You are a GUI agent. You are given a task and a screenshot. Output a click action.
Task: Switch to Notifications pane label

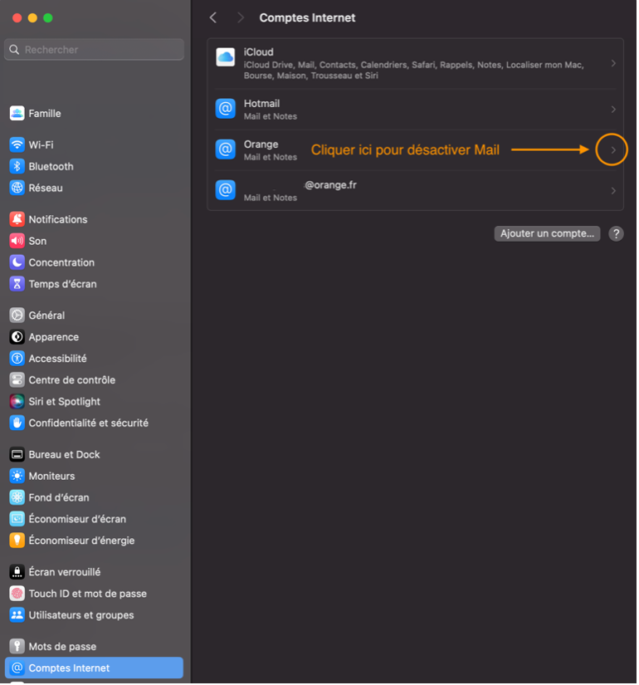[x=58, y=219]
